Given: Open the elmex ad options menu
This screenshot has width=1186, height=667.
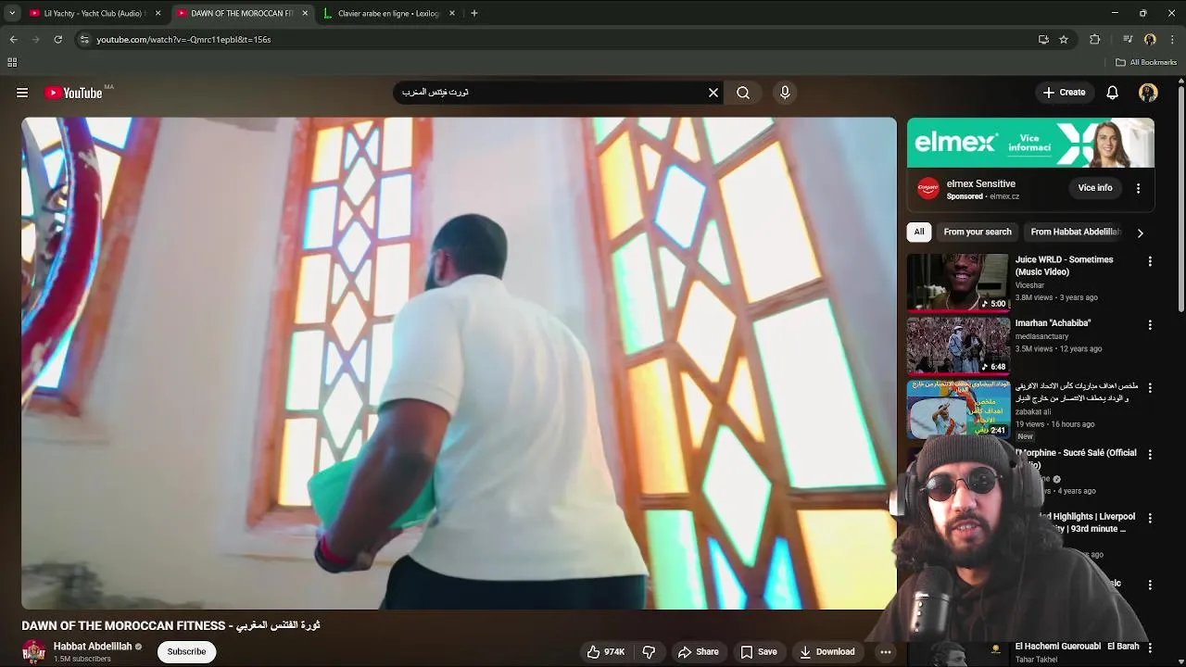Looking at the screenshot, I should point(1138,188).
